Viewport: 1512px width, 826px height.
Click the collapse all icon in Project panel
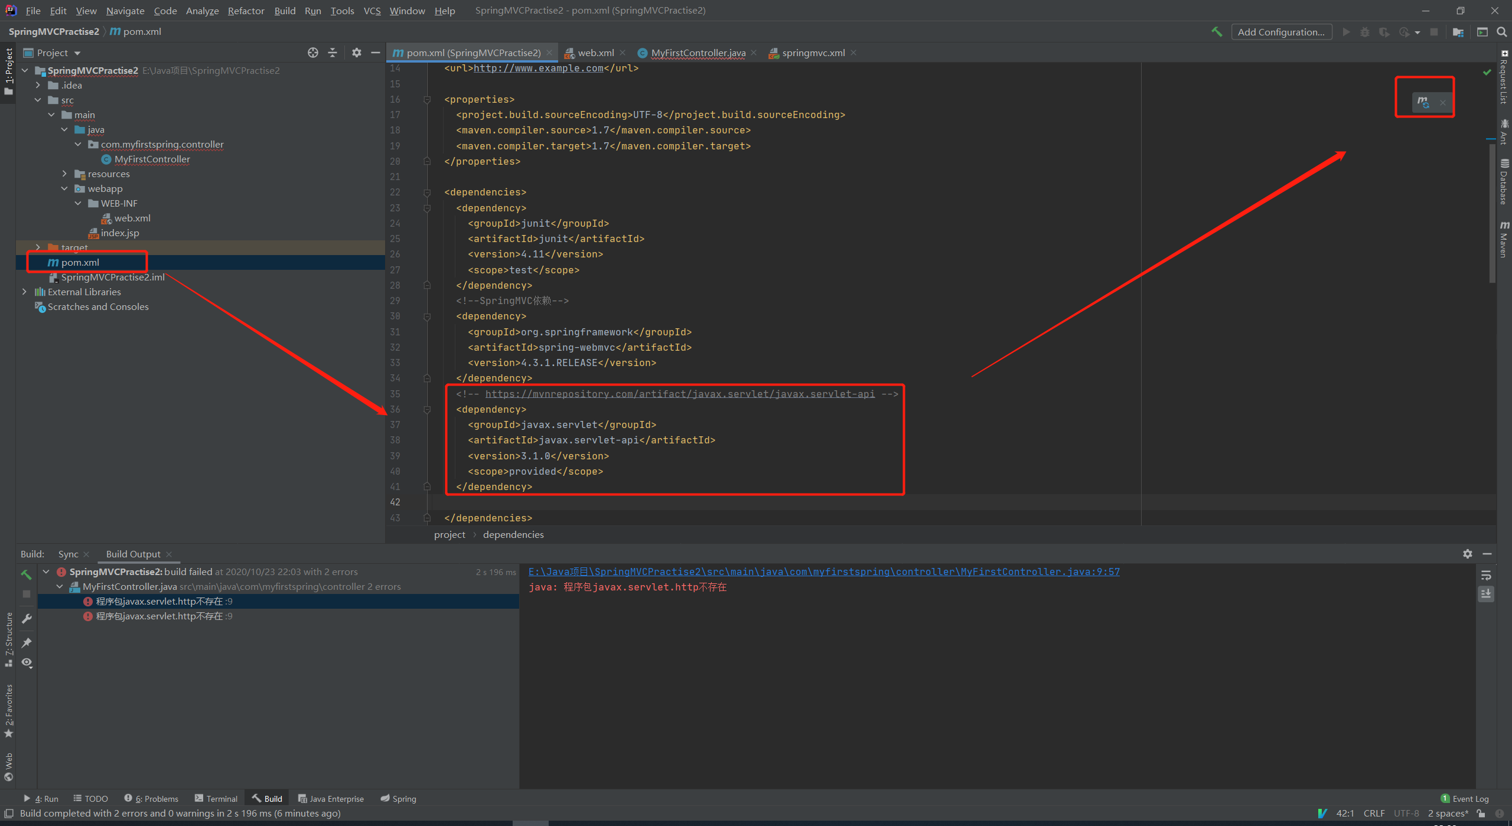click(x=333, y=53)
